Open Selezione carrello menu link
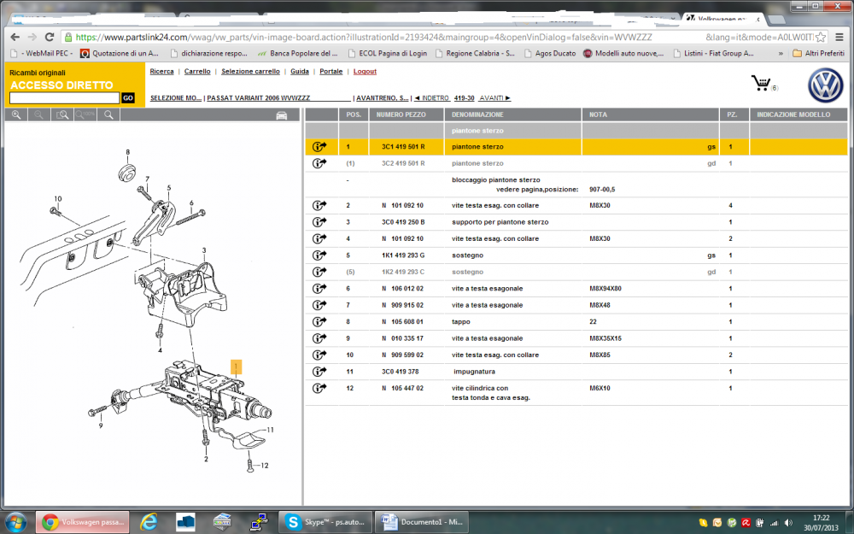Image resolution: width=854 pixels, height=534 pixels. pyautogui.click(x=250, y=72)
